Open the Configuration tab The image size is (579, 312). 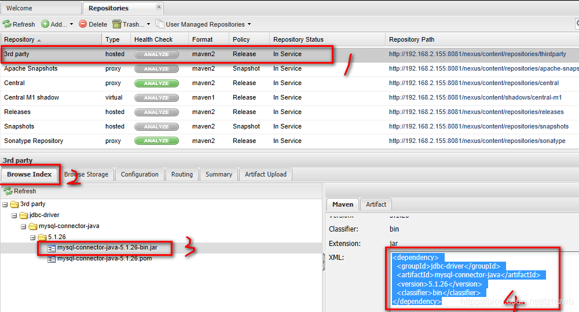(x=140, y=174)
